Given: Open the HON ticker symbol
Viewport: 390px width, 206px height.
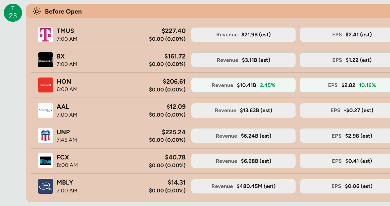Looking at the screenshot, I should click(x=64, y=81).
